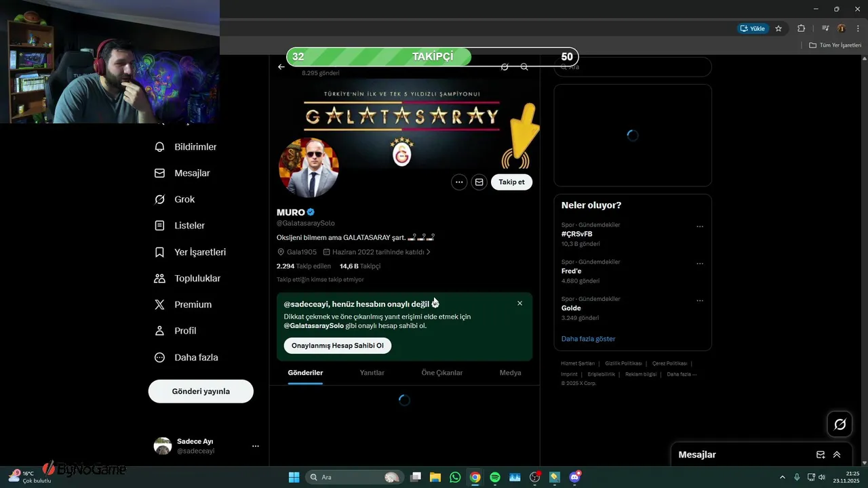Expand the Mesajlar drawer with double chevron
Screen dimensions: 868x488
[x=837, y=455]
